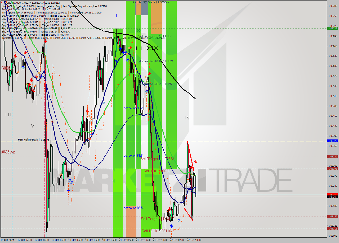Click the '18 Oct 18:30' time axis label
Viewport: 339px width, 243px height.
(109, 240)
